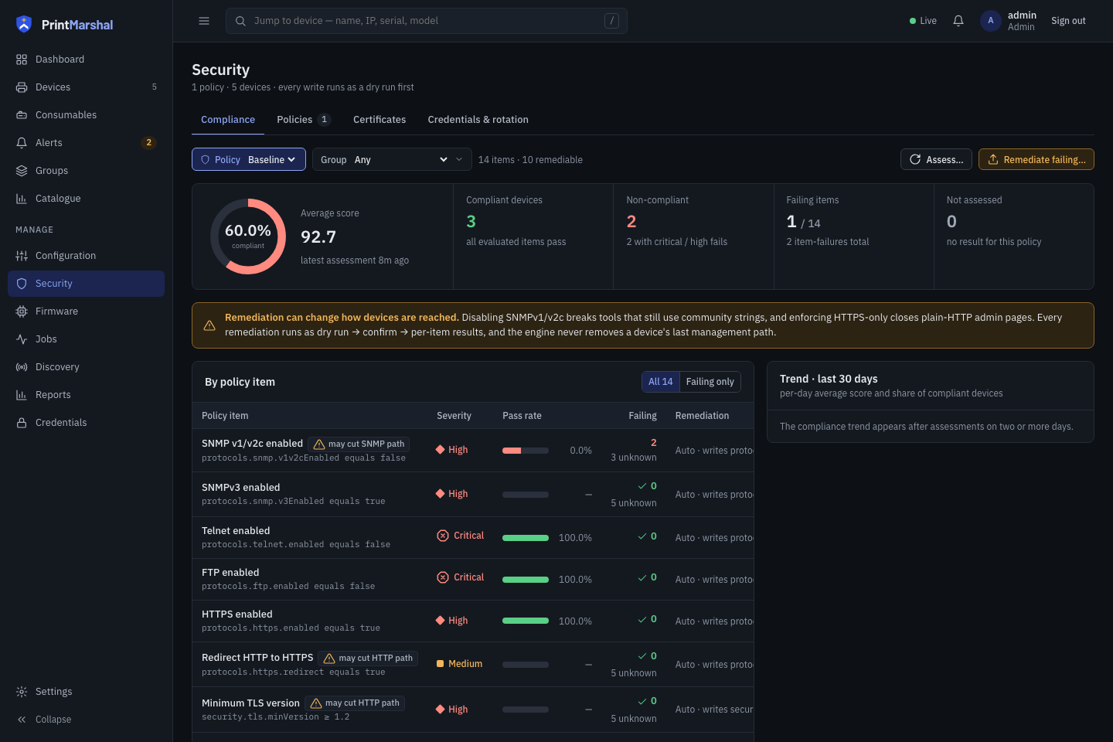The image size is (1113, 742).
Task: Switch to the Policies tab
Action: (304, 120)
